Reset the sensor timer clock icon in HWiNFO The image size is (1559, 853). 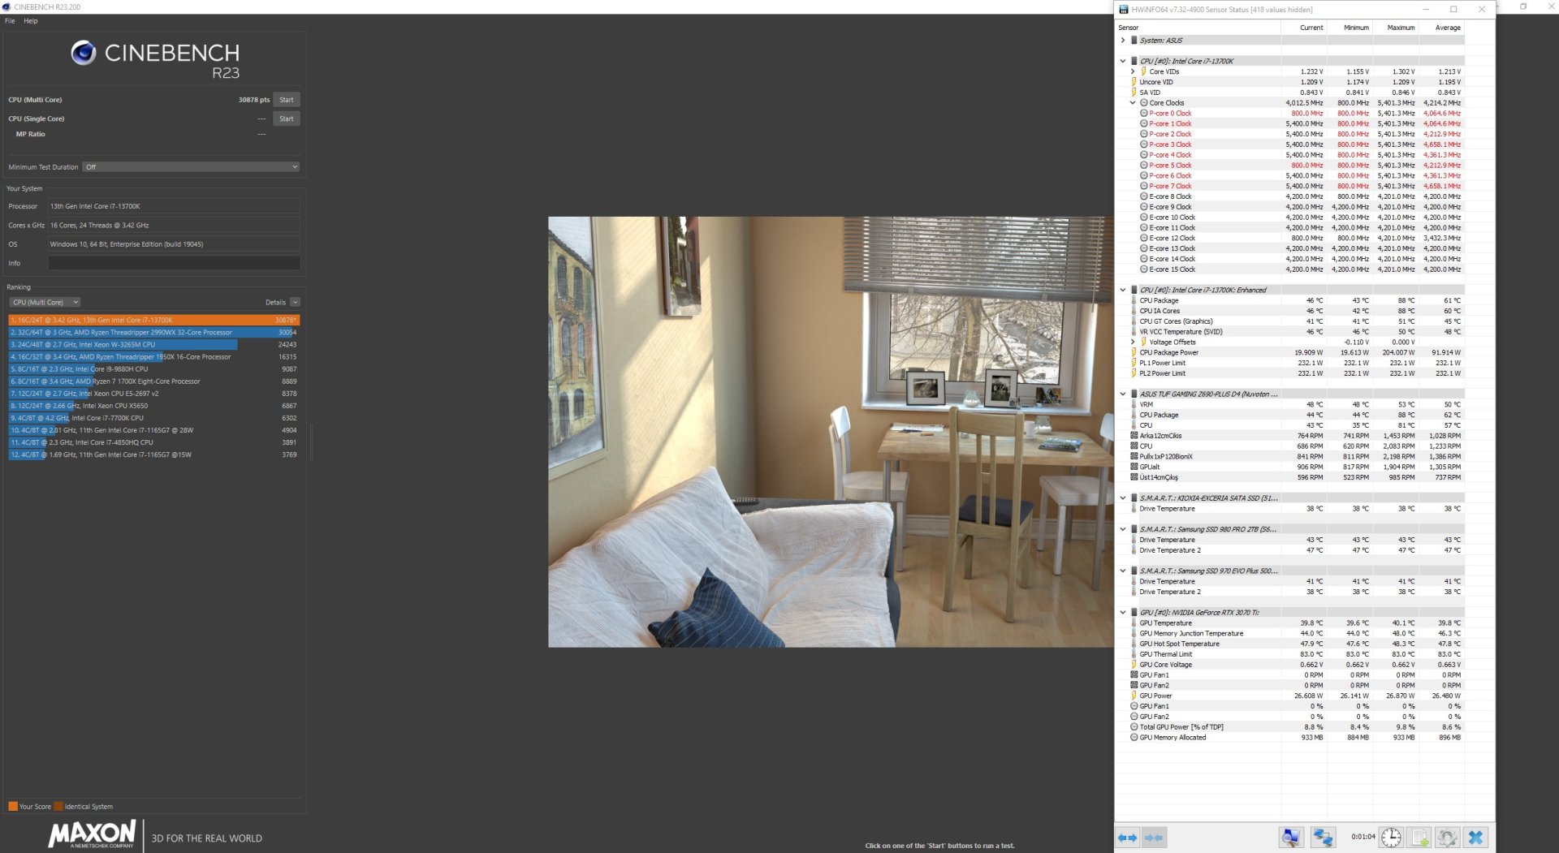(1391, 838)
